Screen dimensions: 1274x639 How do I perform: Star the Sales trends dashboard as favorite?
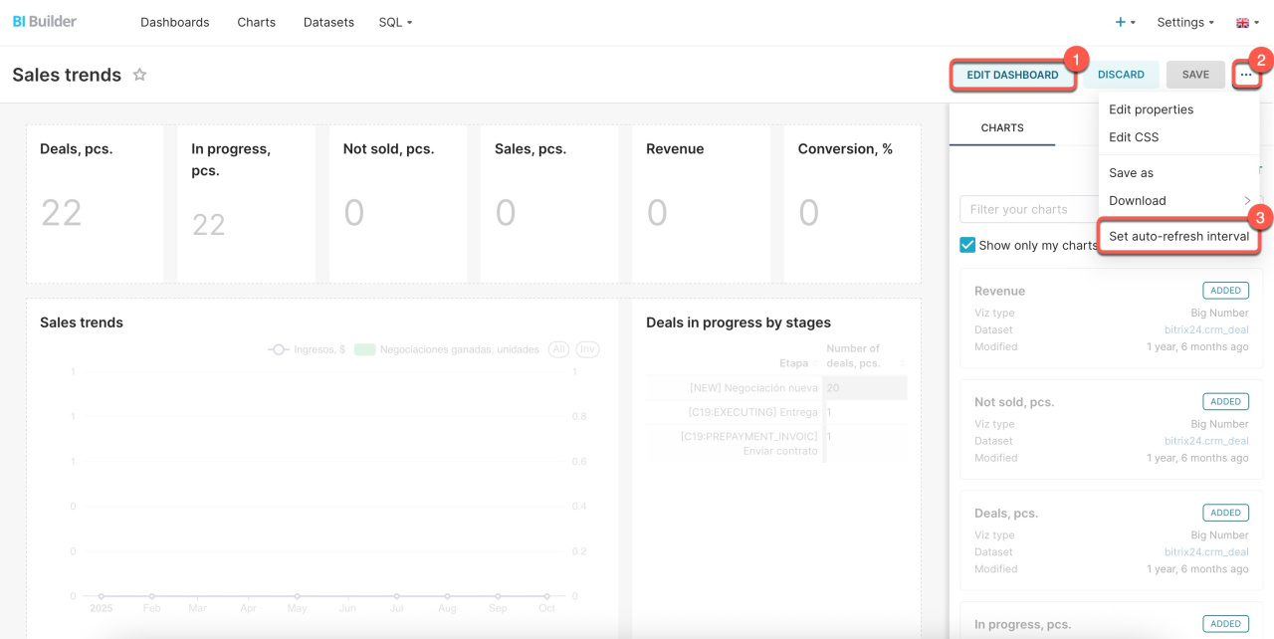click(140, 75)
